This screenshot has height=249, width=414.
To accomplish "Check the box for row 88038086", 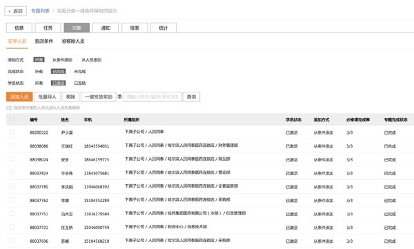I will [x=12, y=146].
